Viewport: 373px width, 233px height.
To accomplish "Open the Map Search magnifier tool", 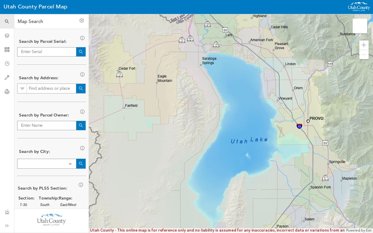I will tap(7, 22).
